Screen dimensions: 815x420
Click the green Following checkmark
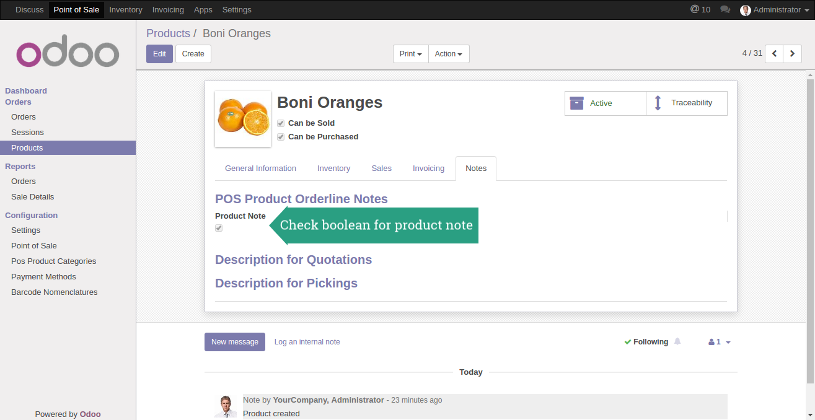pyautogui.click(x=628, y=342)
